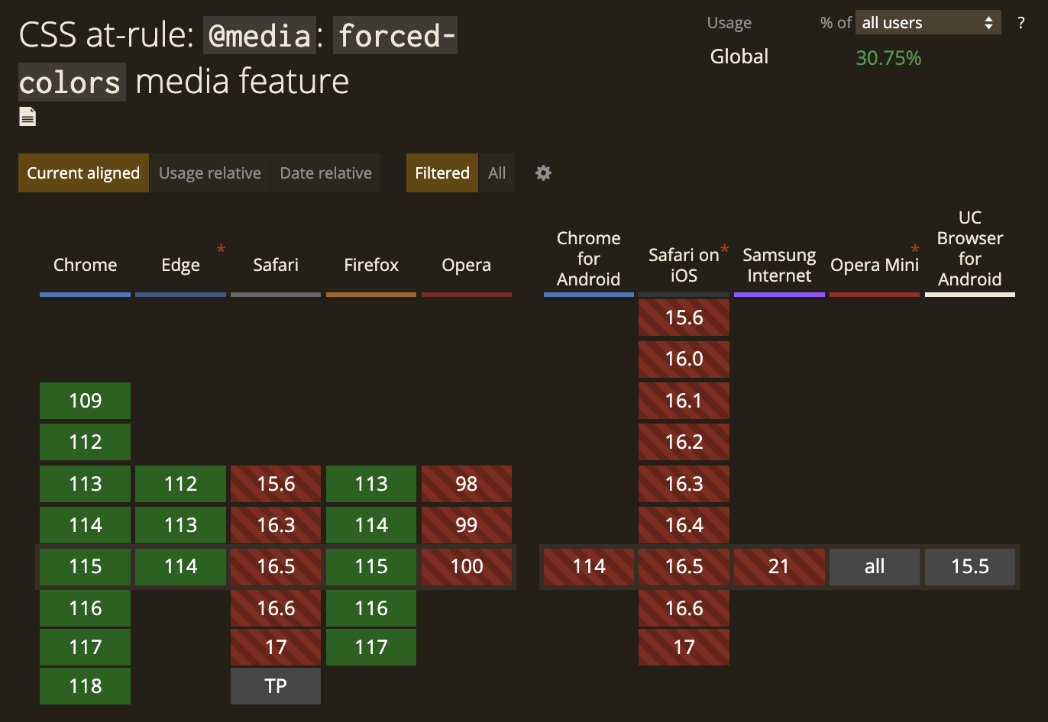Select the Opera Mini all cell
1048x722 pixels.
[x=874, y=566]
